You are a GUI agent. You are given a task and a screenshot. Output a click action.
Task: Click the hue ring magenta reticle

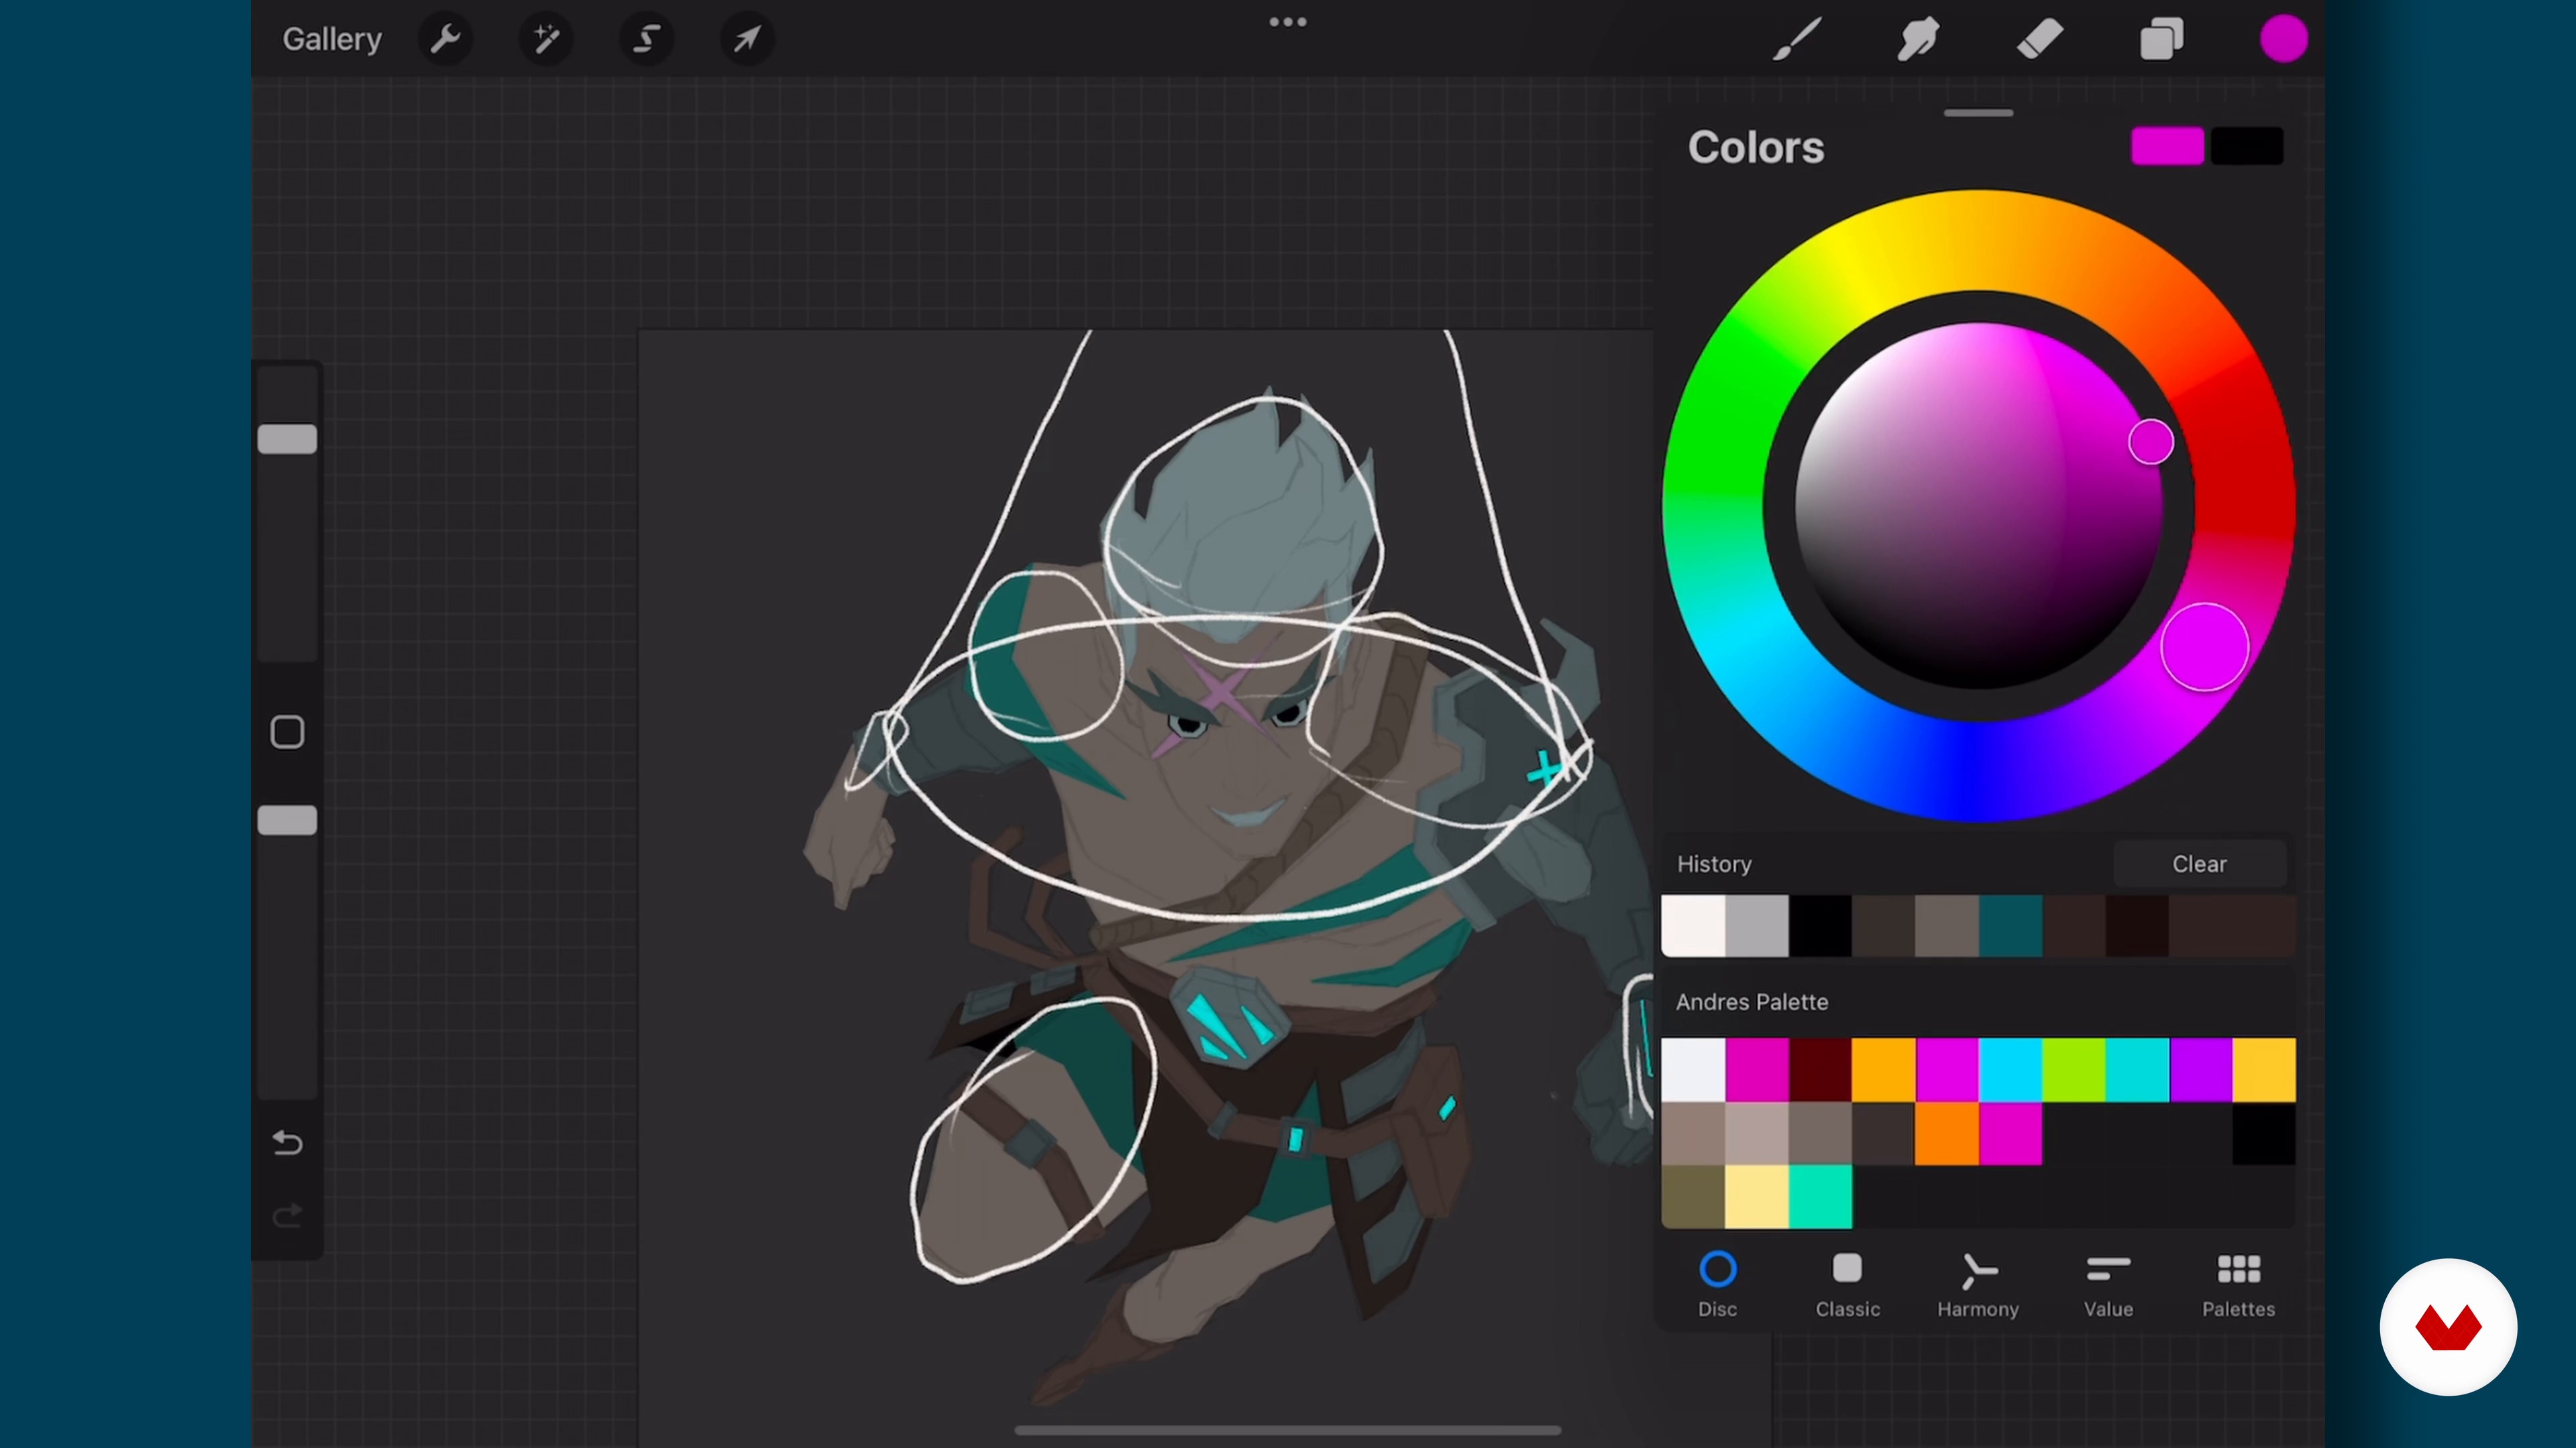click(2205, 648)
